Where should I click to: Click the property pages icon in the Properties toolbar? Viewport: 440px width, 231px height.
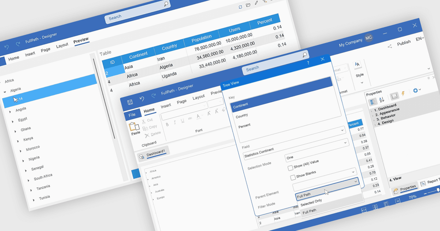pyautogui.click(x=395, y=96)
